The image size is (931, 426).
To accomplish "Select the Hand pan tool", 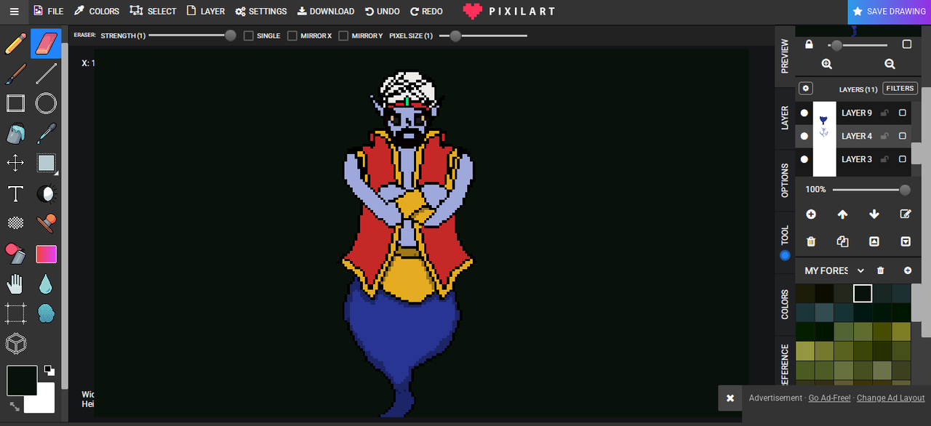I will coord(15,284).
